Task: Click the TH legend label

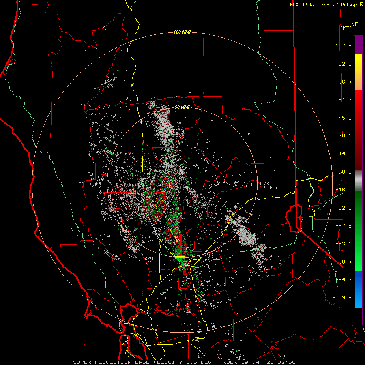Action: [x=348, y=316]
